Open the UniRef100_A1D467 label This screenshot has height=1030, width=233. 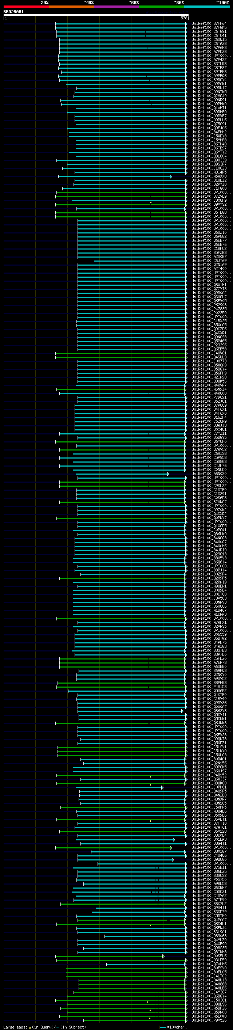click(x=209, y=610)
